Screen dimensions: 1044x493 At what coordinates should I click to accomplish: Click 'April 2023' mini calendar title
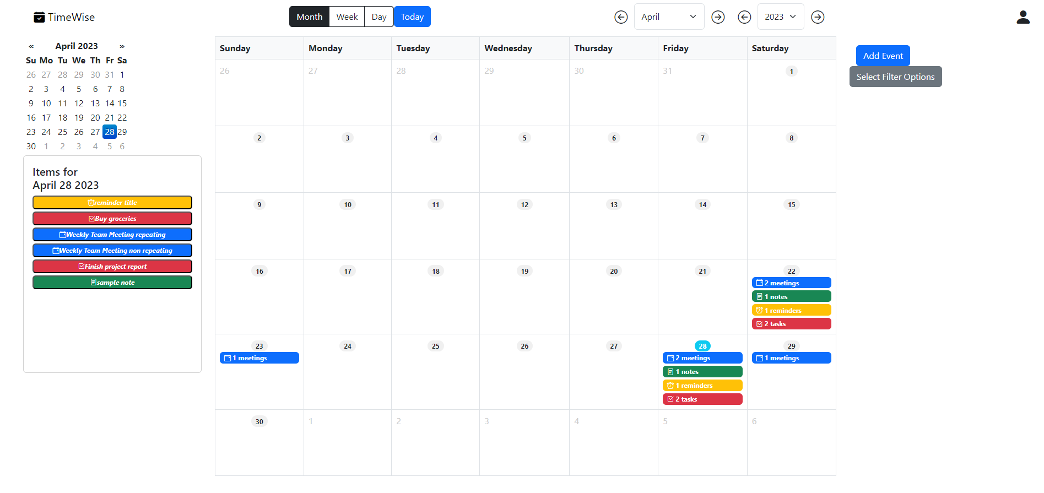click(x=77, y=46)
